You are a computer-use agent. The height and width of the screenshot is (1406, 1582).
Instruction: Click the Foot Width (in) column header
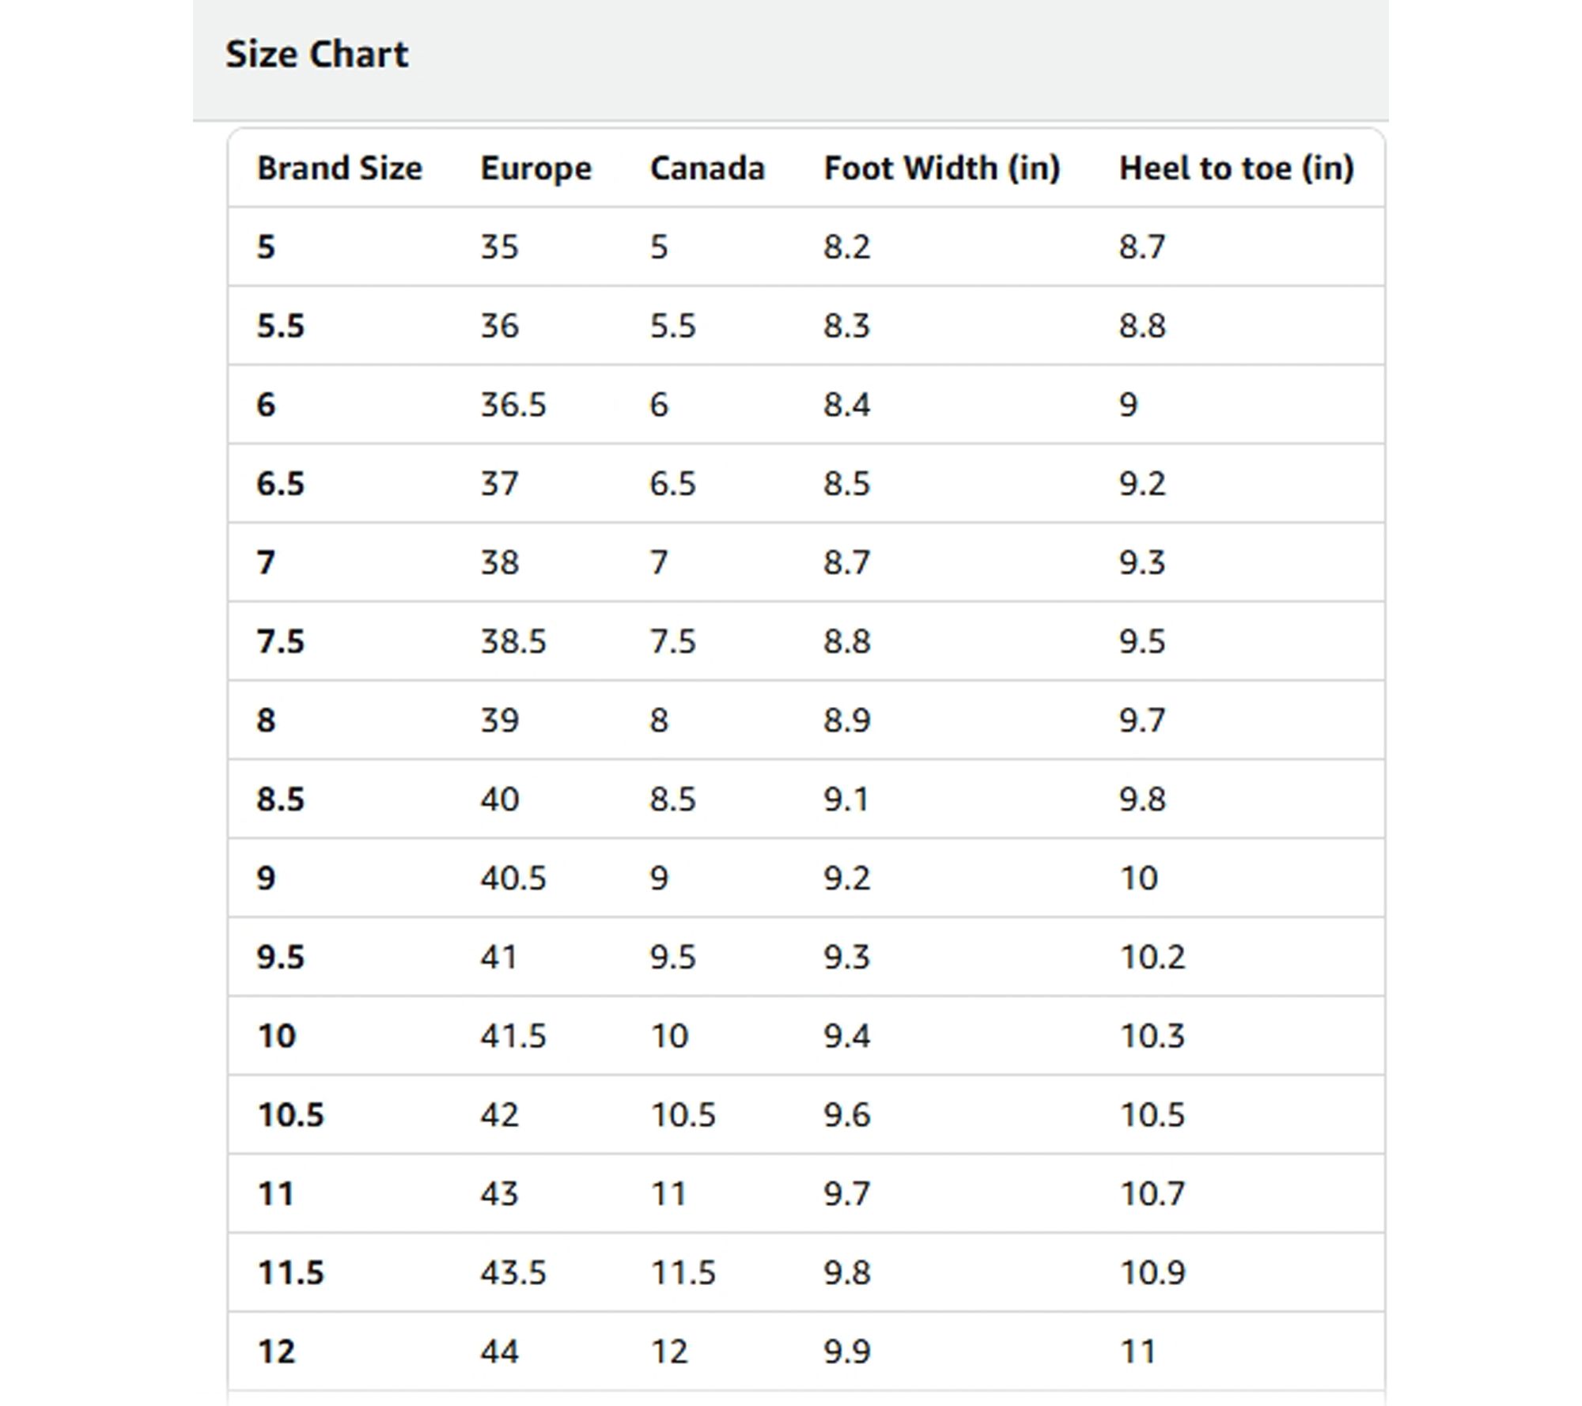point(941,168)
